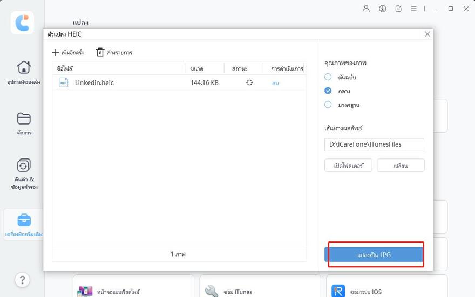Click the trash icon to clear list
475x297 pixels.
click(100, 52)
